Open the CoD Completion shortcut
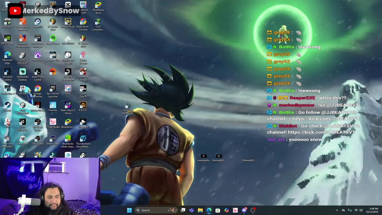 [98, 24]
